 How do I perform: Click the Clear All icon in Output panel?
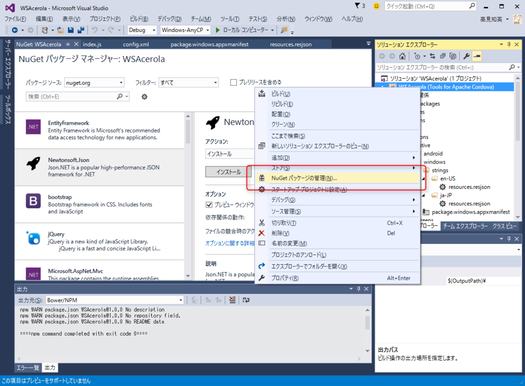pos(232,300)
